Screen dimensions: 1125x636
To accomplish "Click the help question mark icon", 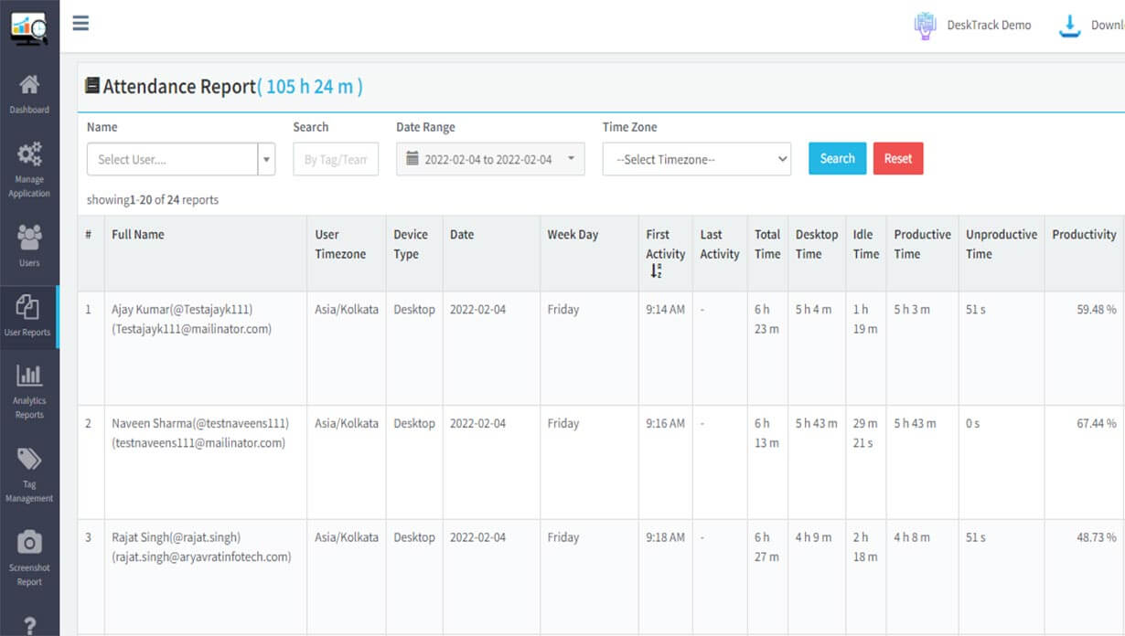I will 29,625.
